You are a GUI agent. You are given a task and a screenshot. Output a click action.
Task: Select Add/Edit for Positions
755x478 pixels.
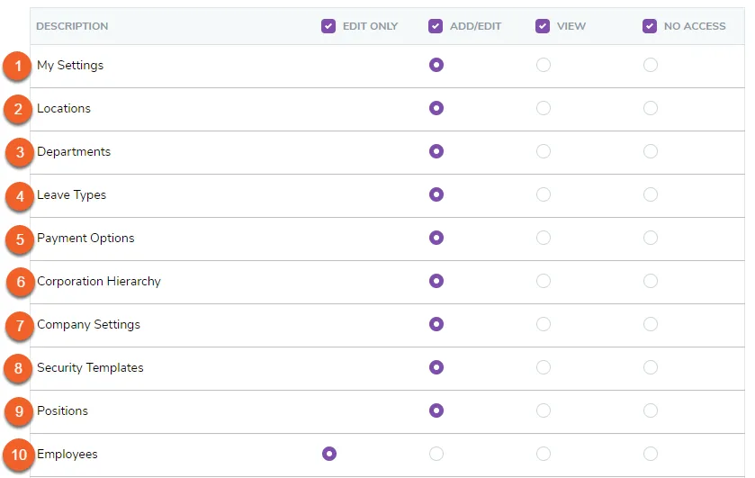click(x=436, y=410)
